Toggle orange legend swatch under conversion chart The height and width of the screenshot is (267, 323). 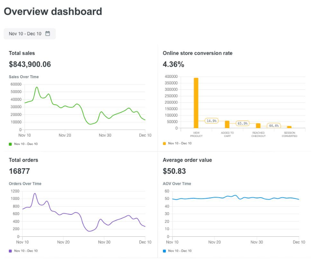[x=165, y=143]
